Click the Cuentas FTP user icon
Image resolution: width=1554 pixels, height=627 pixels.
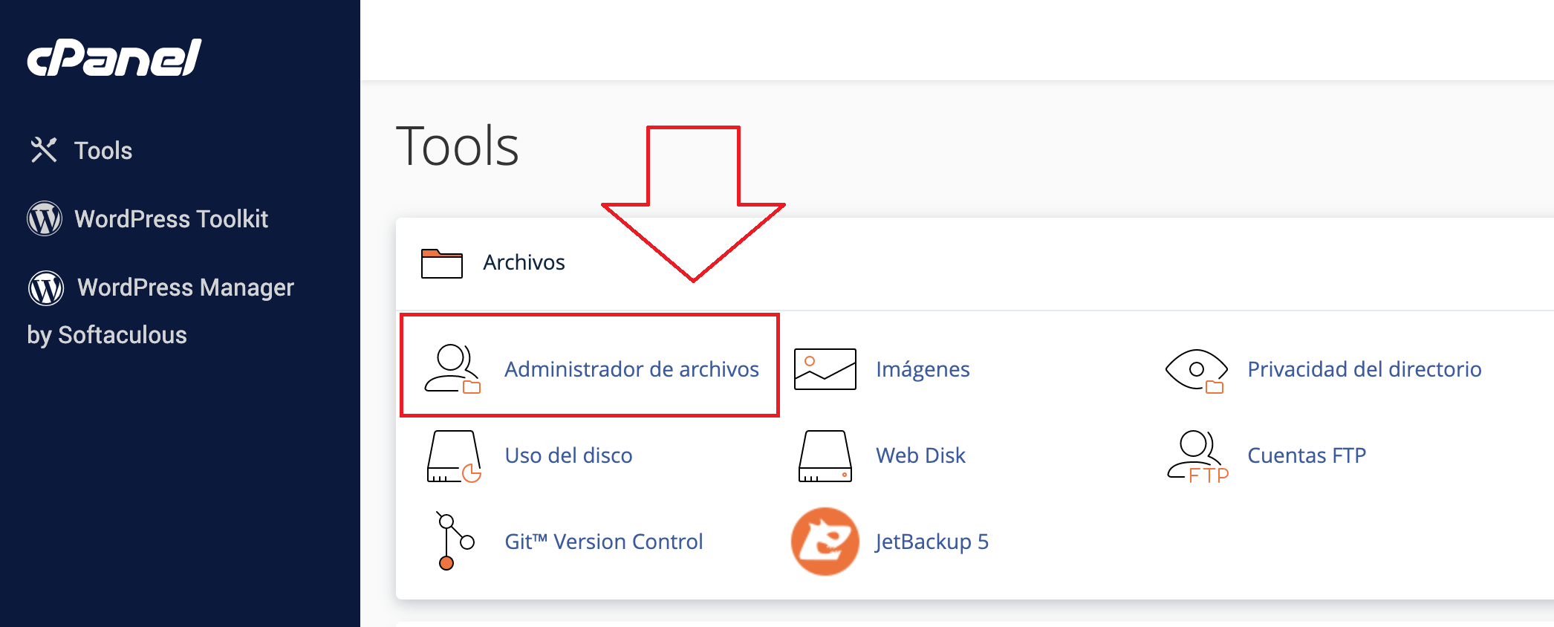[x=1197, y=456]
